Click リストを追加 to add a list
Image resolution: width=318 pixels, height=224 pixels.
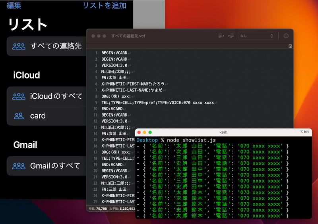pos(105,5)
